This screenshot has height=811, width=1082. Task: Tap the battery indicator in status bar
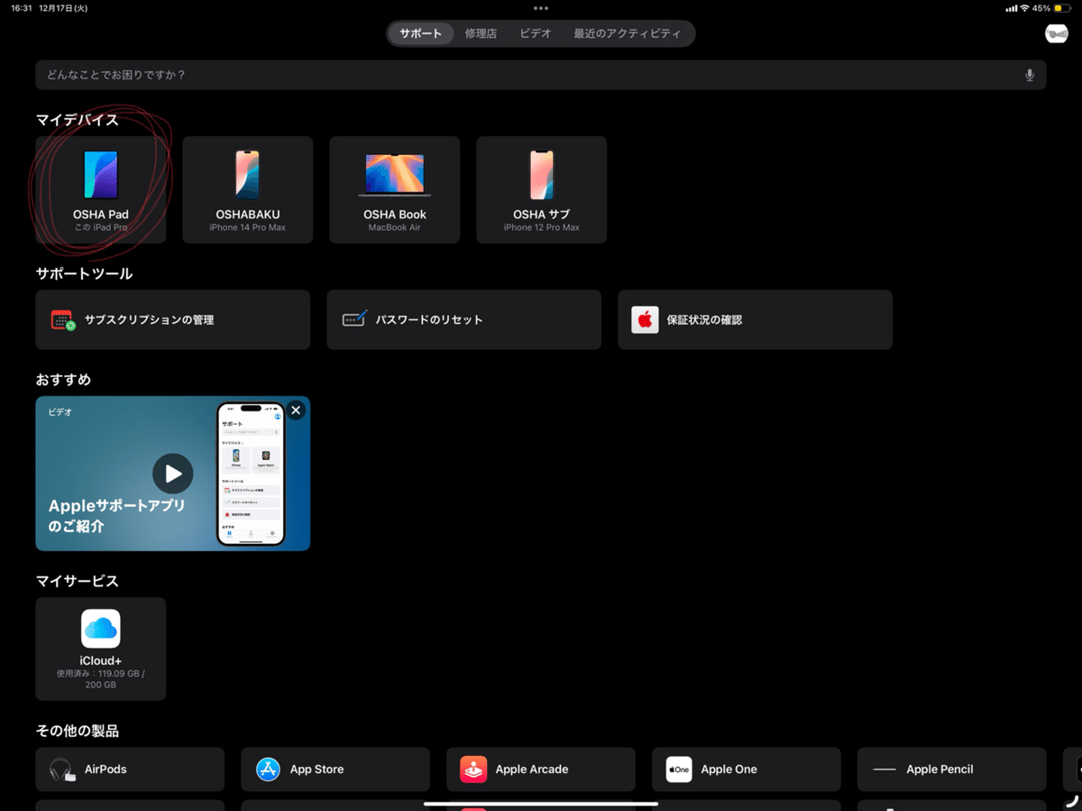pos(1061,8)
